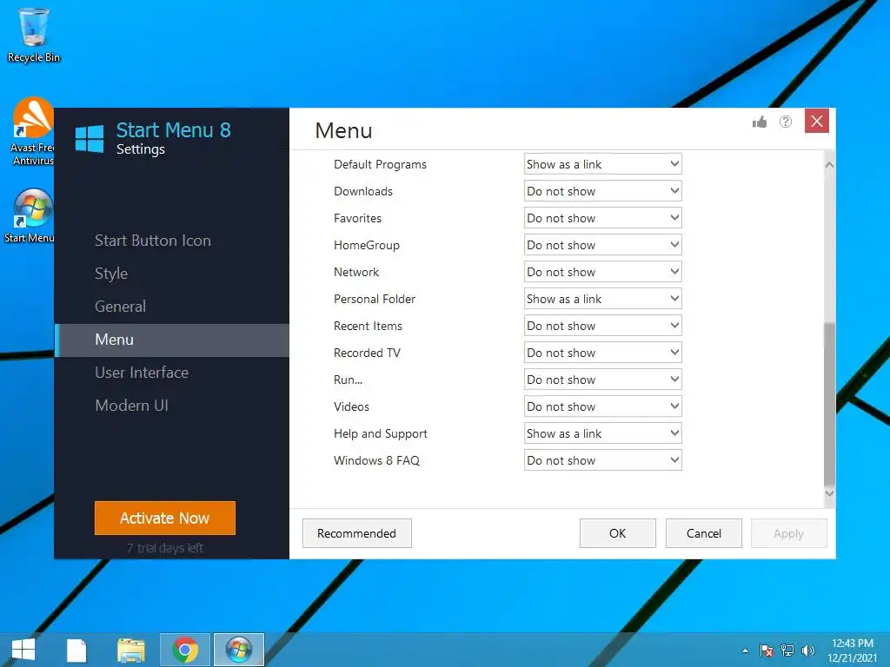Click the 'HomeGroup' label
This screenshot has height=667, width=890.
367,245
